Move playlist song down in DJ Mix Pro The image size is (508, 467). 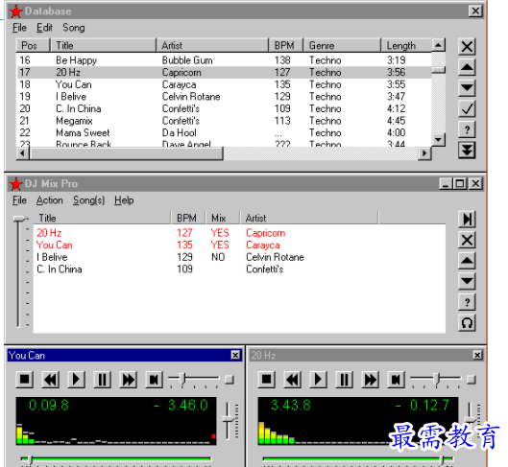[x=467, y=281]
